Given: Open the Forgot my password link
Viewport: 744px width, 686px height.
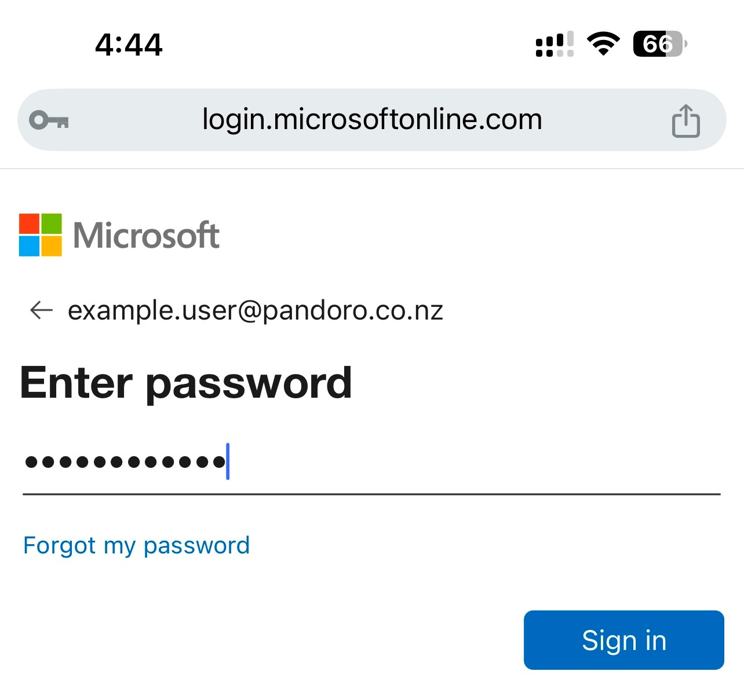Looking at the screenshot, I should (136, 545).
